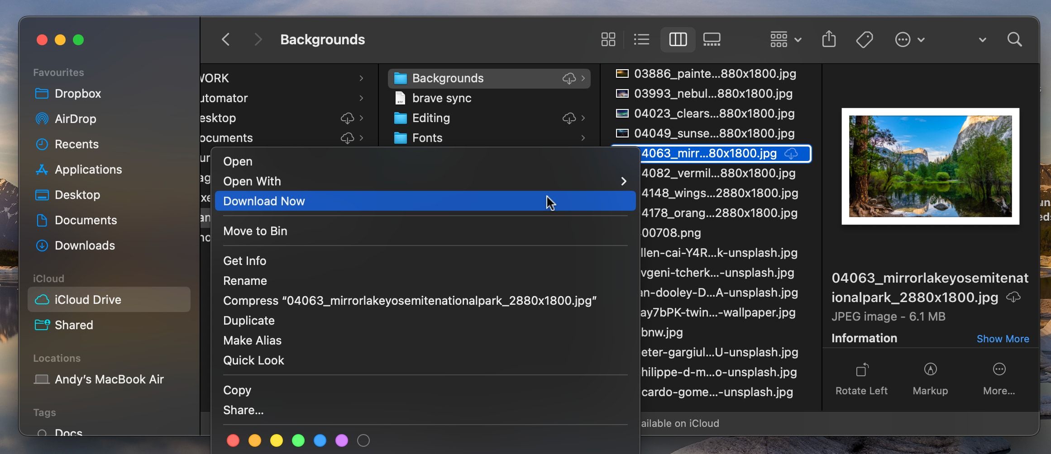The width and height of the screenshot is (1051, 454).
Task: Click More… in preview actions
Action: click(999, 378)
